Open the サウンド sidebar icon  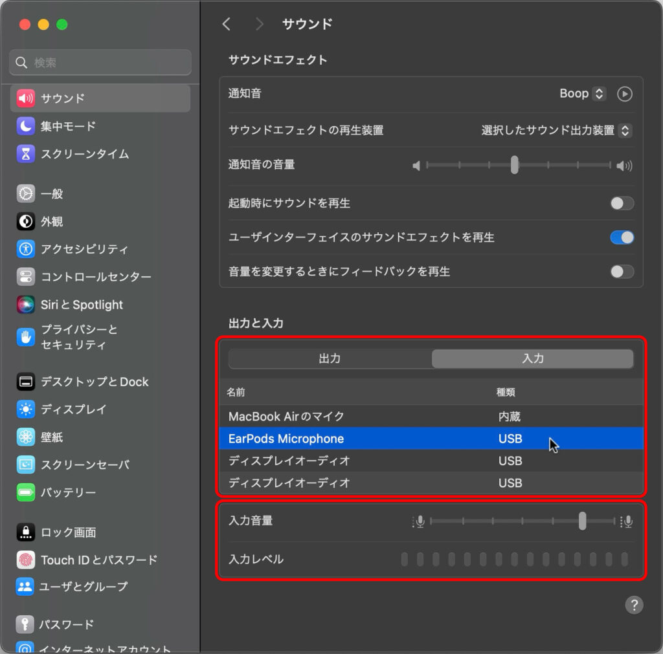(25, 98)
